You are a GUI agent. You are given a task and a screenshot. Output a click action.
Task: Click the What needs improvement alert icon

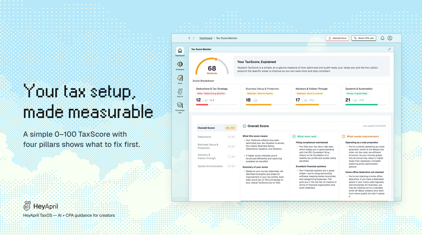click(343, 137)
